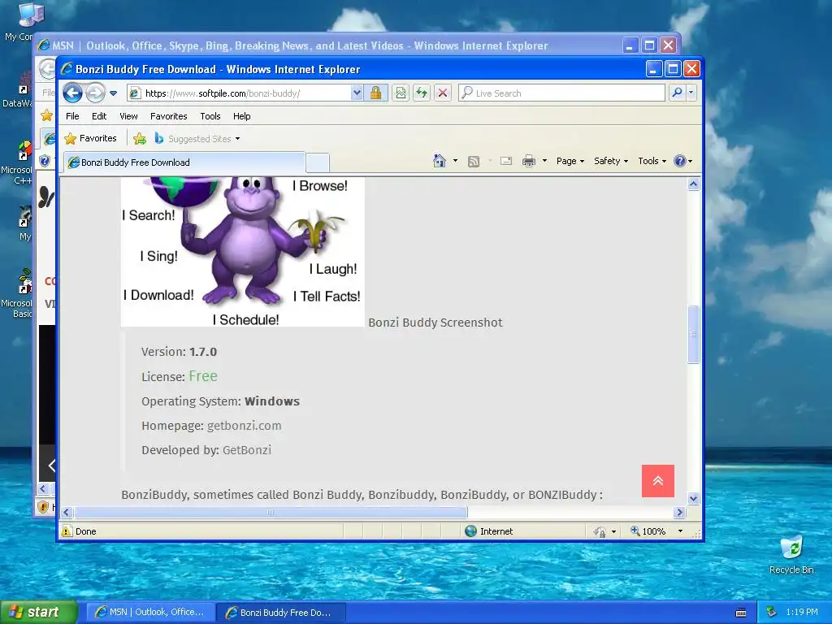832x624 pixels.
Task: Click in the Live Search box
Action: [561, 93]
